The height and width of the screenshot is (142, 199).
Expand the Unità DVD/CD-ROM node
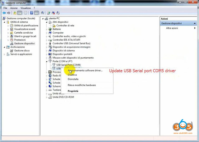click(x=47, y=97)
